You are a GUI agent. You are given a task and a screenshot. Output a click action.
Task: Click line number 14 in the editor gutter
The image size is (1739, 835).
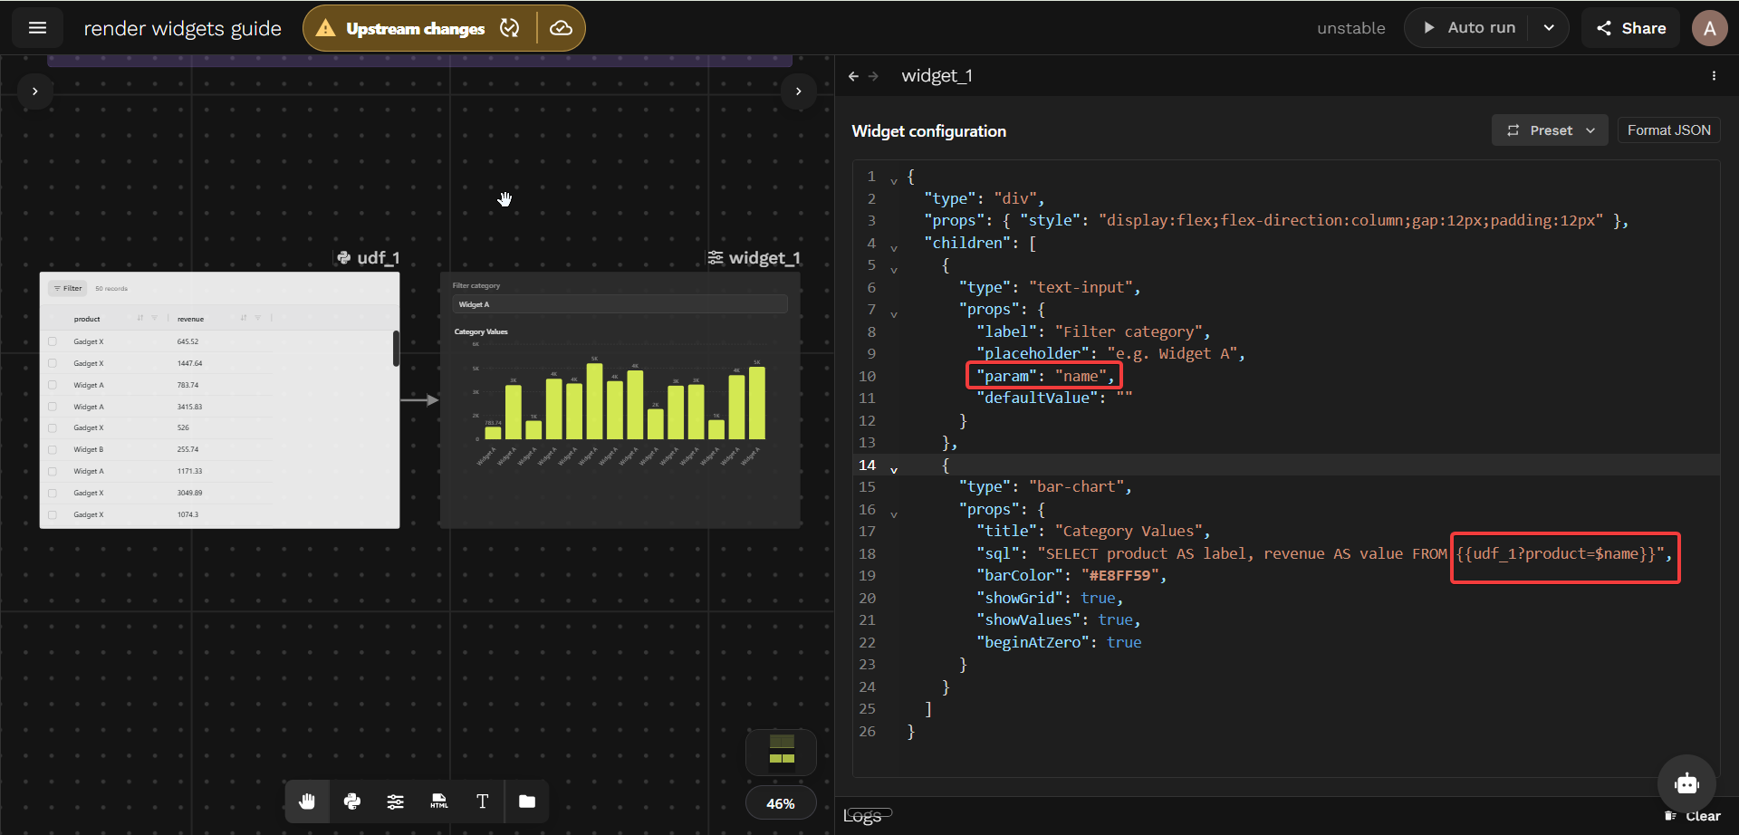point(867,465)
